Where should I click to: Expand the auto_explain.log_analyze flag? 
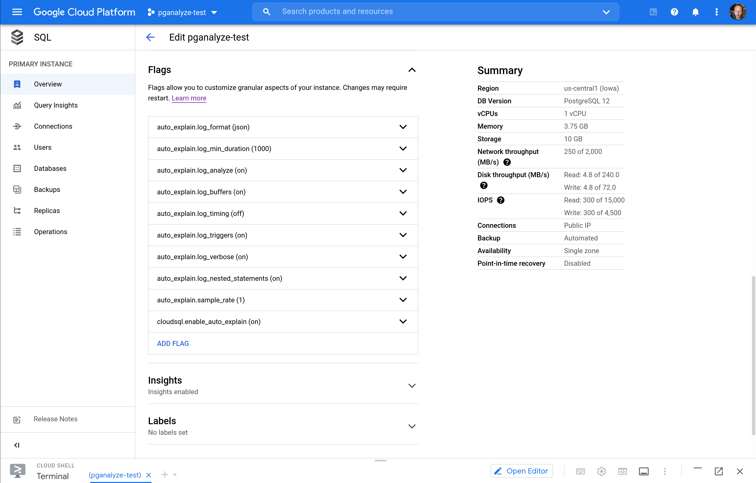pyautogui.click(x=403, y=170)
